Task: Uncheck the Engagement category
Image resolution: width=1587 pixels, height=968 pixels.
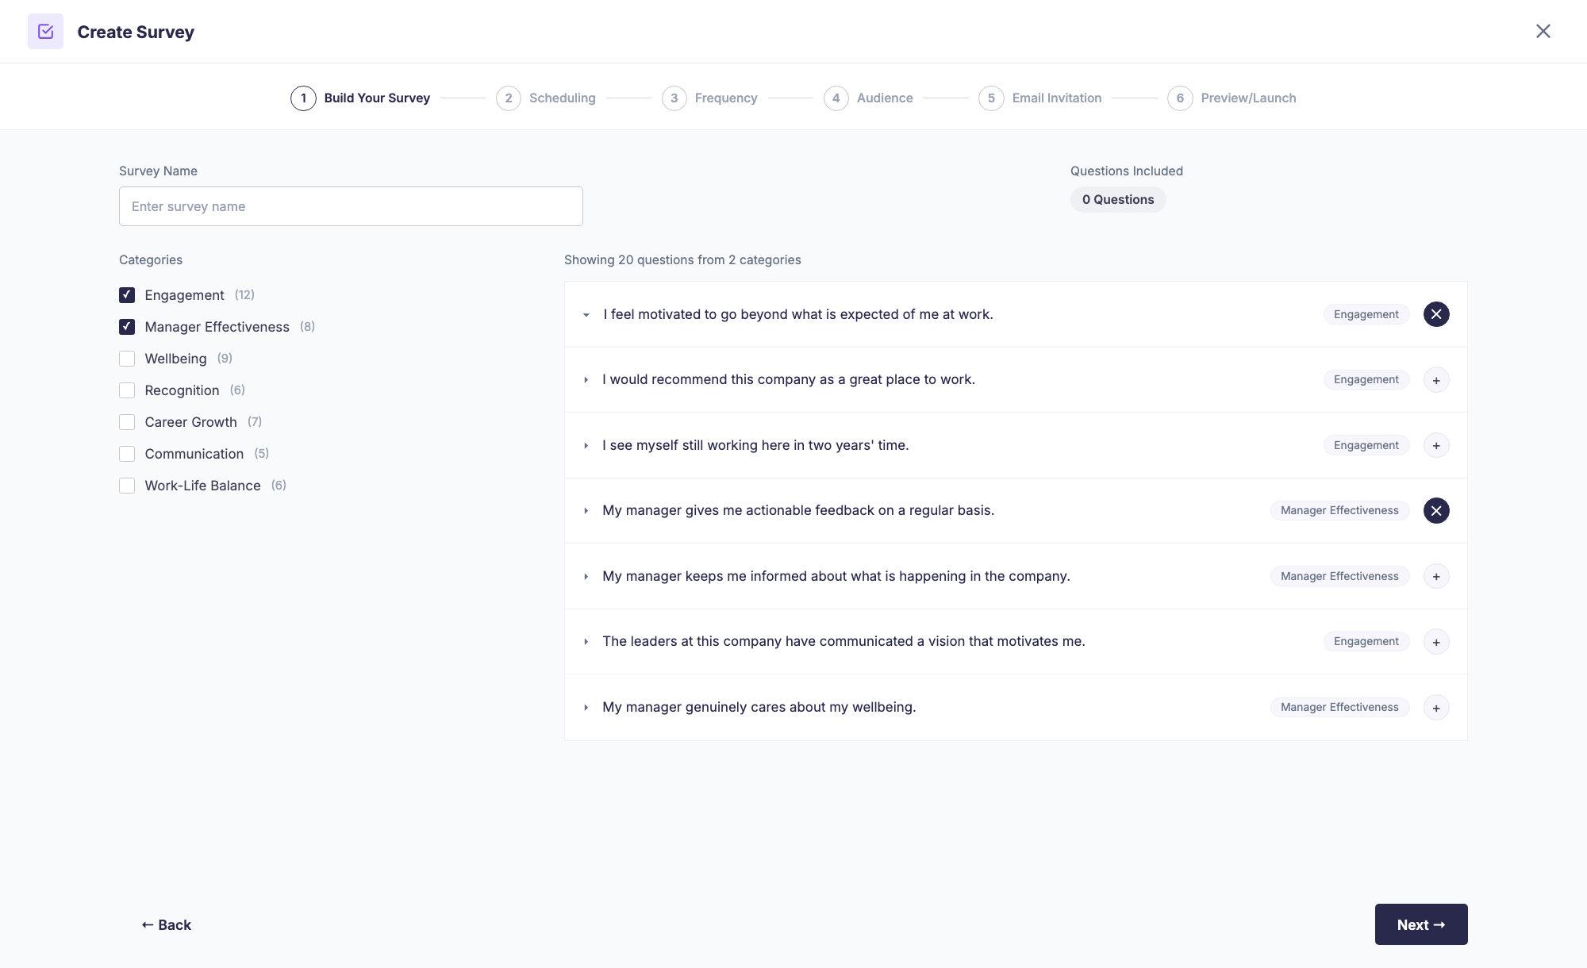Action: [x=127, y=295]
